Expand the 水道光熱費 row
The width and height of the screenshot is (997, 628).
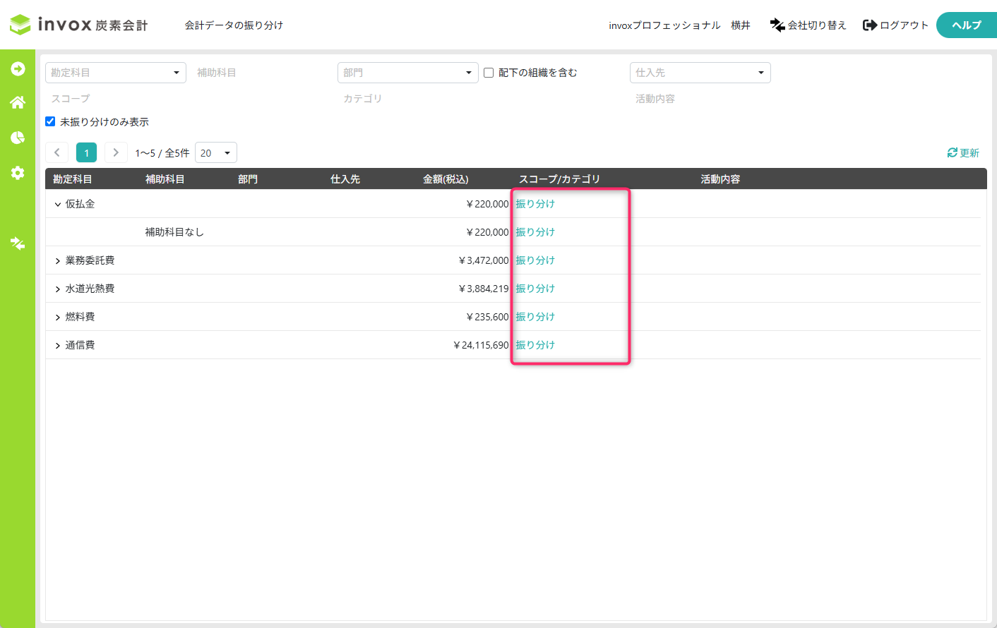(58, 289)
